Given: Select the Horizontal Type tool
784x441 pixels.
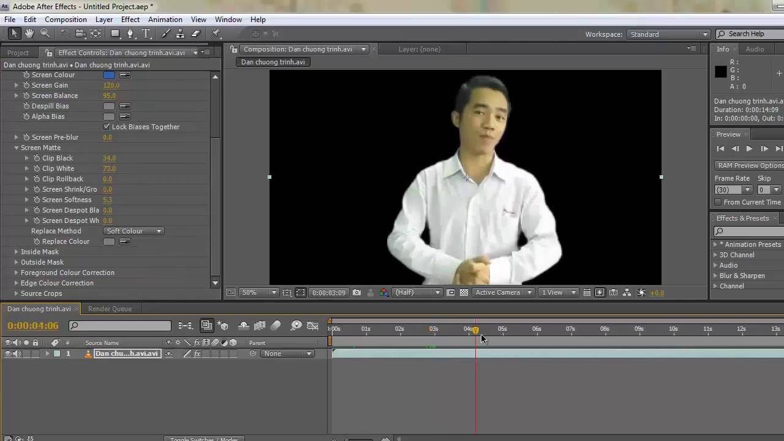Looking at the screenshot, I should coord(146,34).
